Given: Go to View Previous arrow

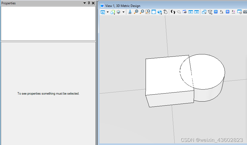Looking at the screenshot, I should click(x=191, y=12).
